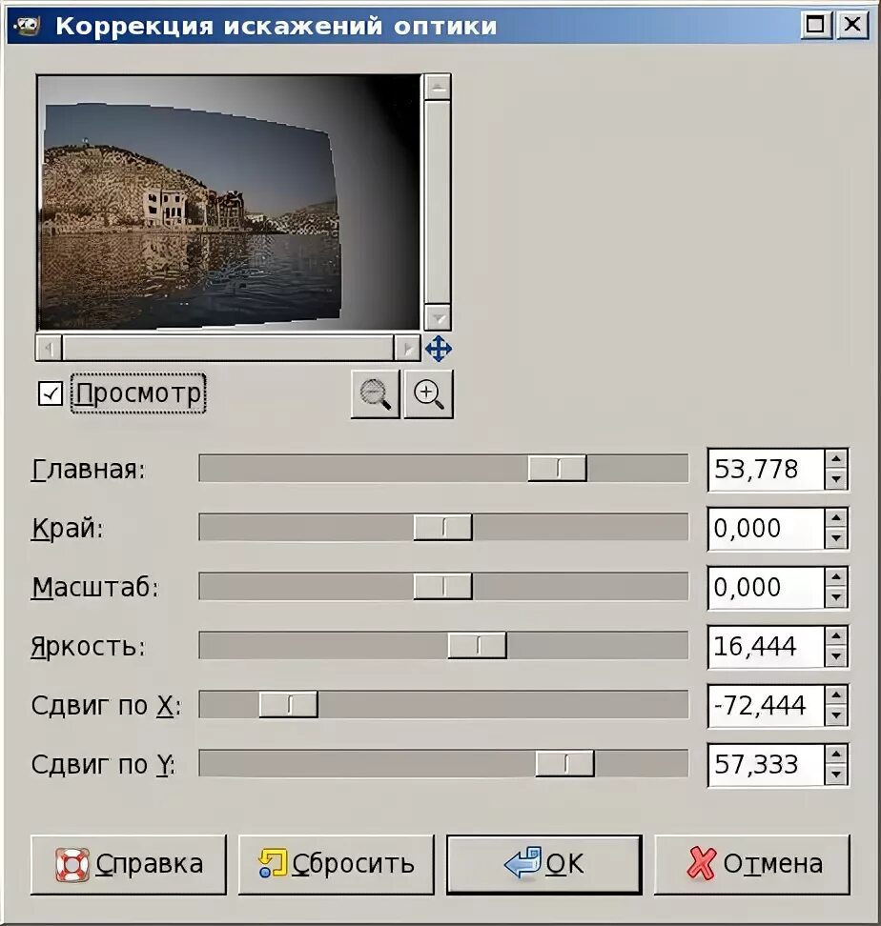Click the zoom out magnifier icon
Screen dimensions: 881x926
[x=376, y=393]
